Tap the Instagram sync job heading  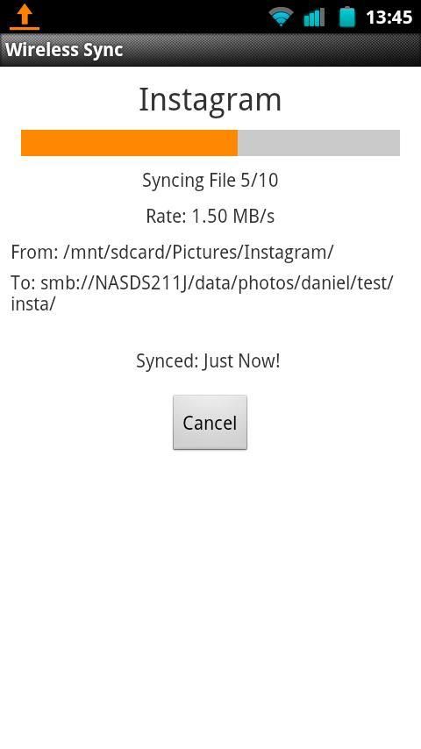[210, 100]
